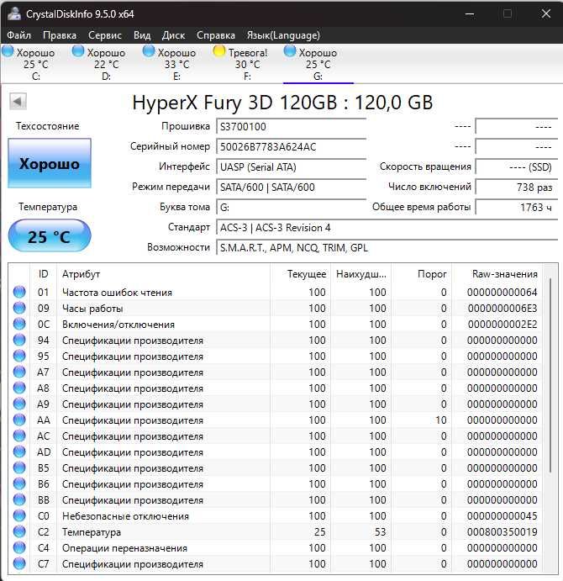Click the power-on count value 738 раз

tap(516, 188)
